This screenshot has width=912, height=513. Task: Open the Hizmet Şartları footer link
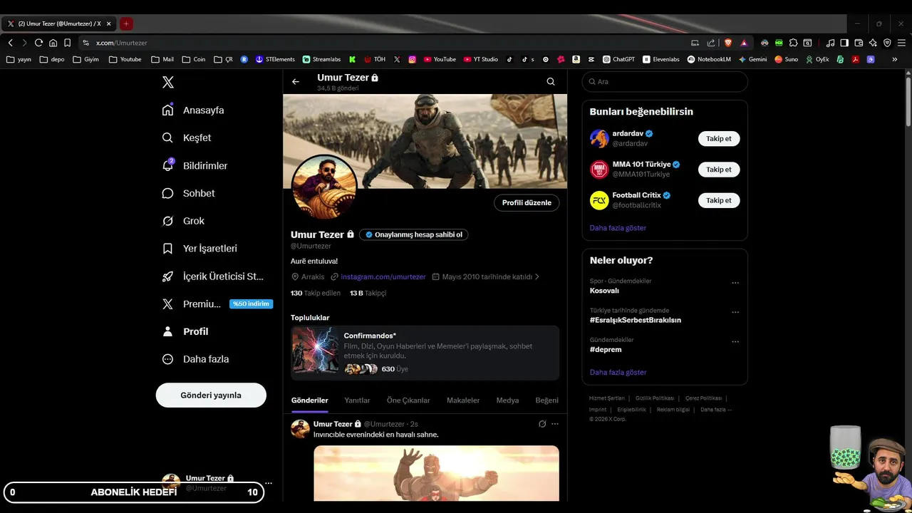(607, 398)
